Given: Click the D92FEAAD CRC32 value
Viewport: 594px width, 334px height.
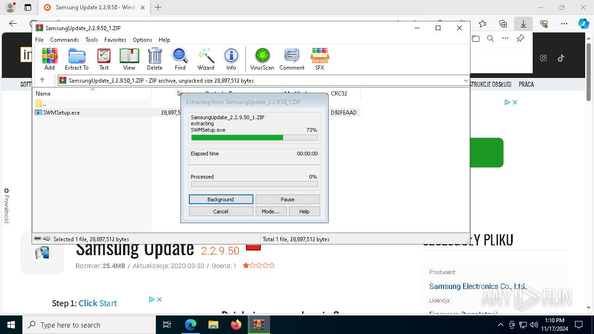Looking at the screenshot, I should (x=344, y=113).
